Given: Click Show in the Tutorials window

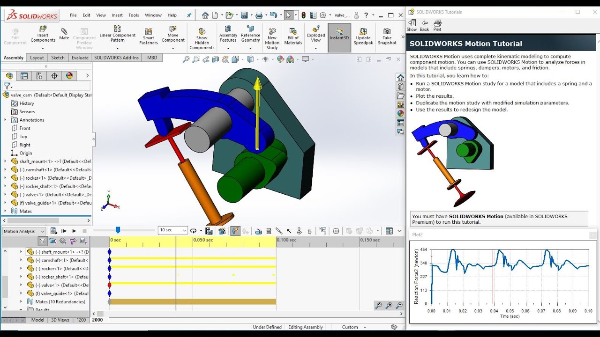Looking at the screenshot, I should (412, 25).
